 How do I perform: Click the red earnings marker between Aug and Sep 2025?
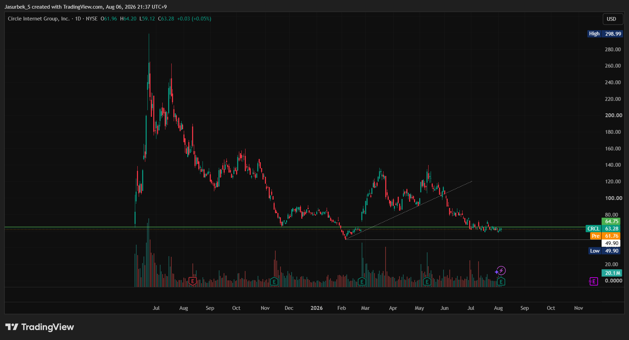[192, 281]
